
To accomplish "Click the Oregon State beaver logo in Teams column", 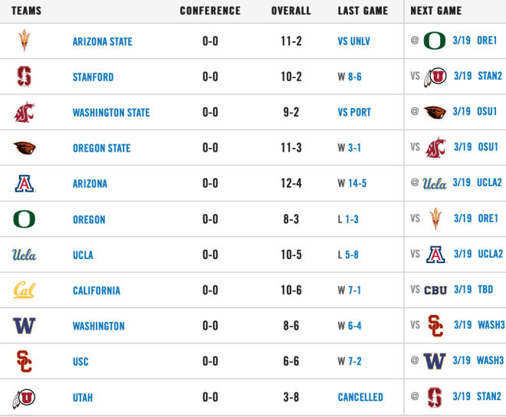I will (25, 148).
